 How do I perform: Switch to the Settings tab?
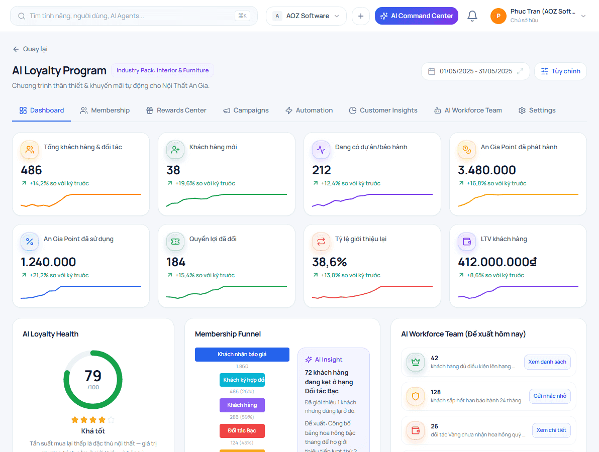tap(537, 110)
